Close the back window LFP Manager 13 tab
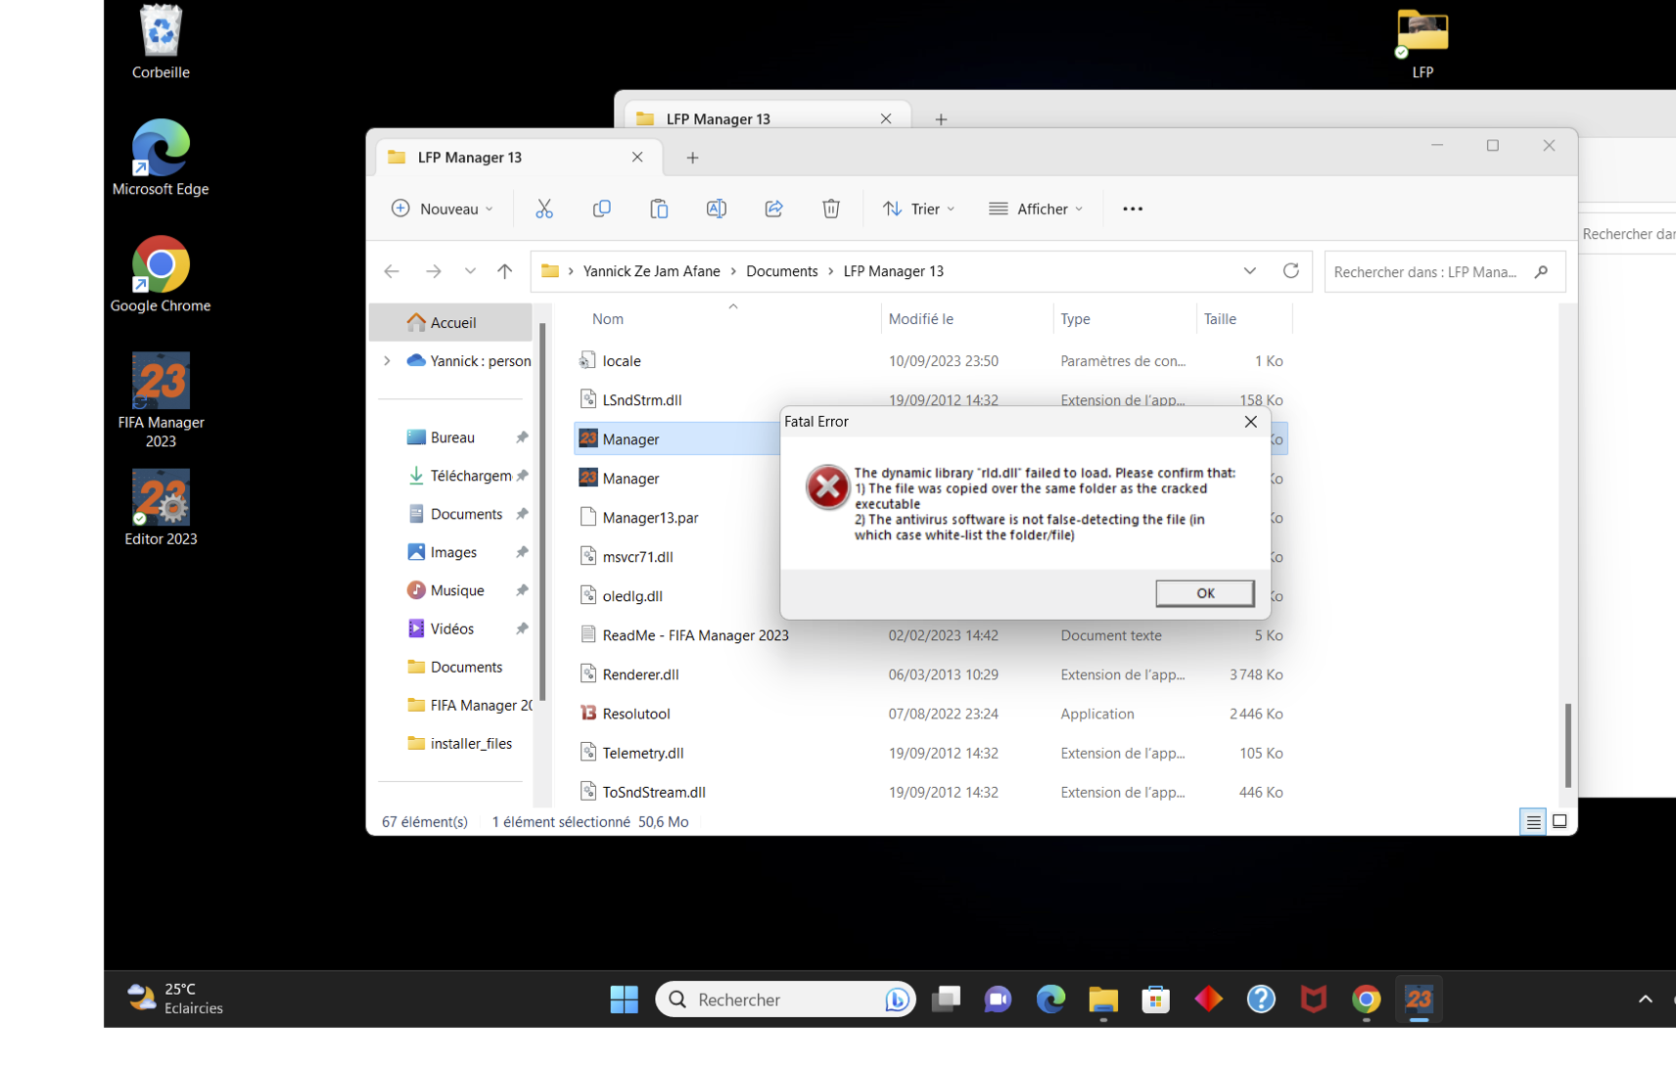The image size is (1676, 1065). coord(886,118)
